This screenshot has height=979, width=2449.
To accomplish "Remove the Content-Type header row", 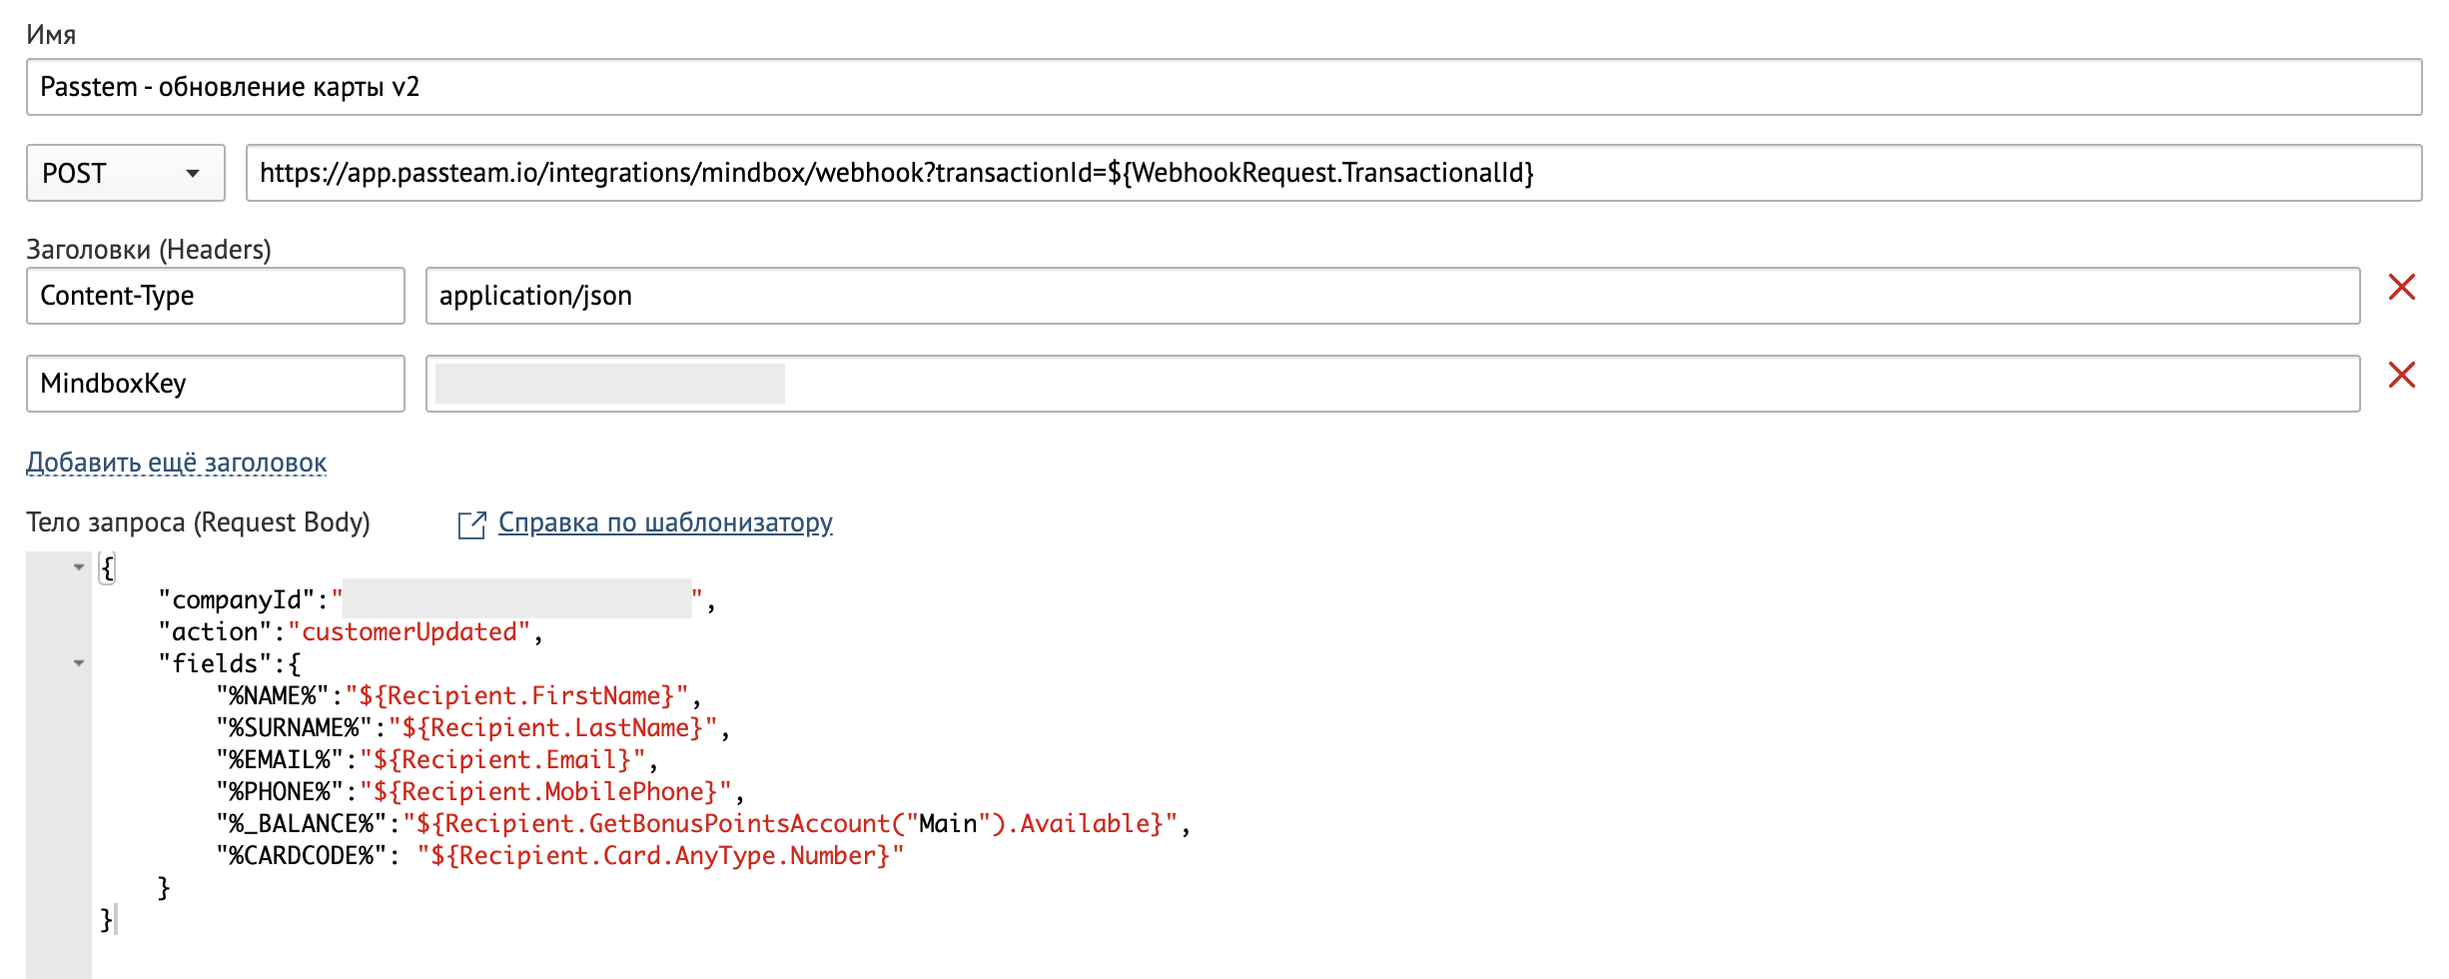I will click(x=2401, y=288).
